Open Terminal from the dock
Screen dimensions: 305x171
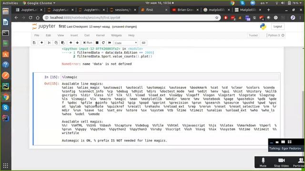[x=5, y=33]
